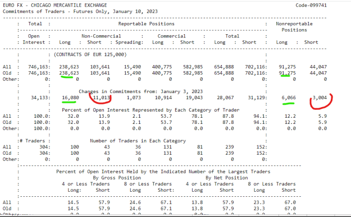The height and width of the screenshot is (217, 351).
Task: Click 400,775 in the All positions row
Action: pyautogui.click(x=162, y=67)
